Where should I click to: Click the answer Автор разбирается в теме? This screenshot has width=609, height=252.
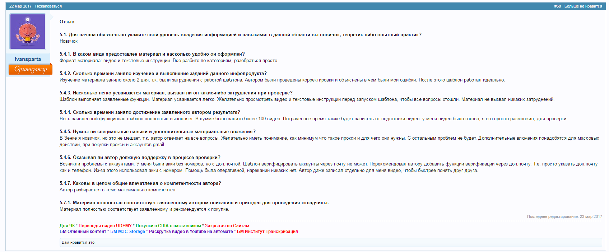click(x=118, y=190)
